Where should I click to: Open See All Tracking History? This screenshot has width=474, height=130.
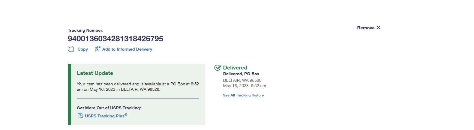(243, 95)
